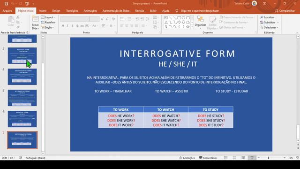The height and width of the screenshot is (169, 300).
Task: Click Substituir replace button
Action: pos(270,23)
